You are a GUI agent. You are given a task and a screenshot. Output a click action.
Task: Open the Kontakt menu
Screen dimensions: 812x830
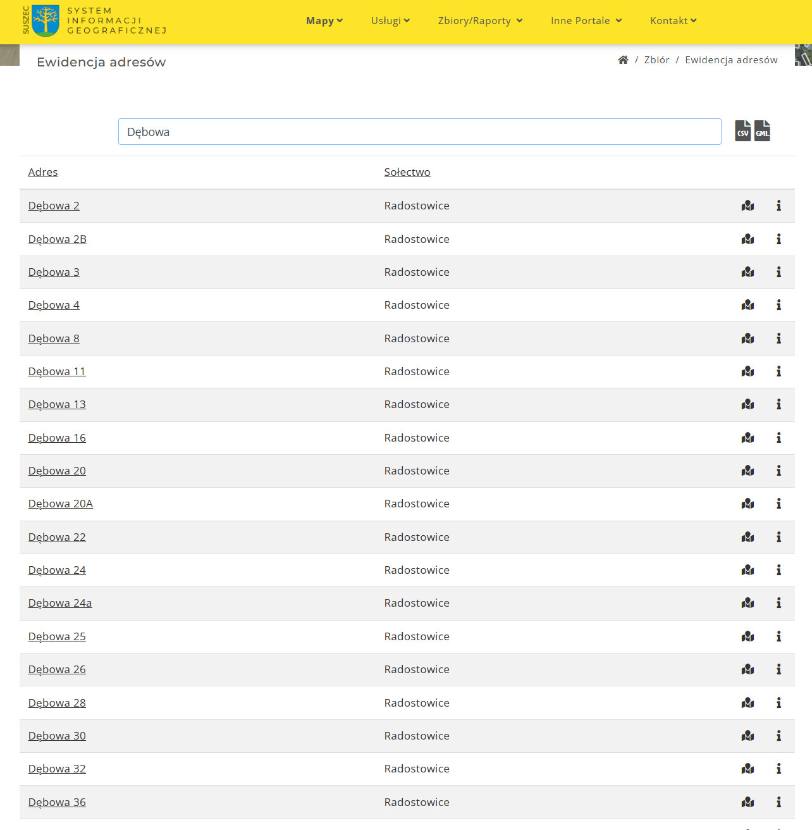tap(673, 21)
